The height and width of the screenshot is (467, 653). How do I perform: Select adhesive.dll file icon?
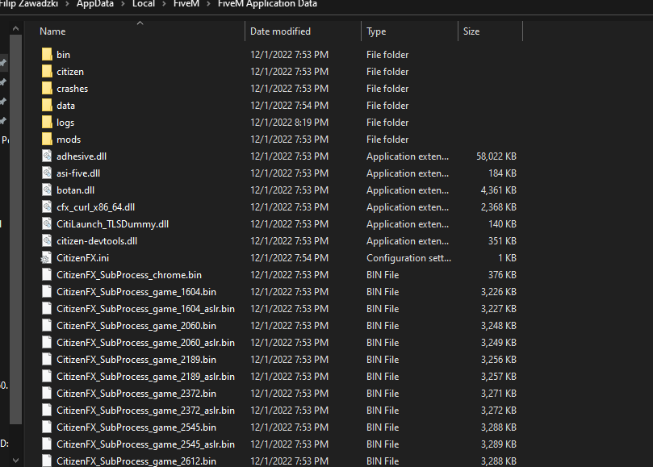click(x=47, y=156)
